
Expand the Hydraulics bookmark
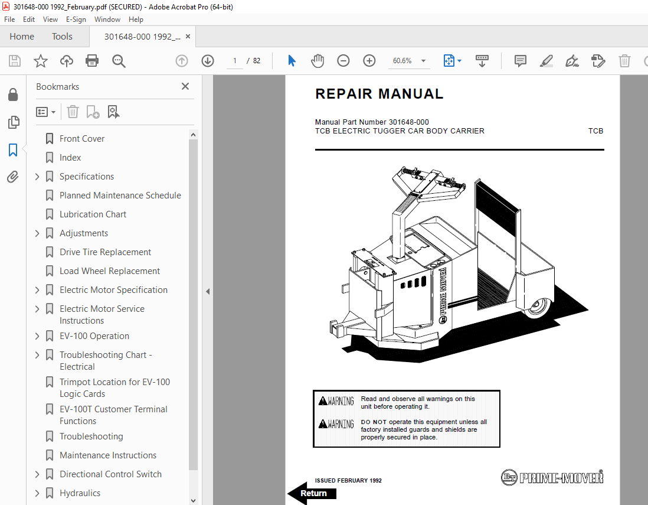37,493
